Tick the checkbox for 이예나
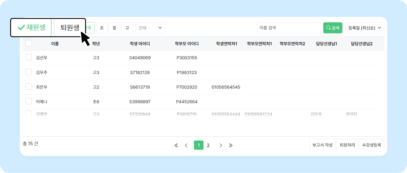This screenshot has height=173, width=407. click(x=29, y=101)
